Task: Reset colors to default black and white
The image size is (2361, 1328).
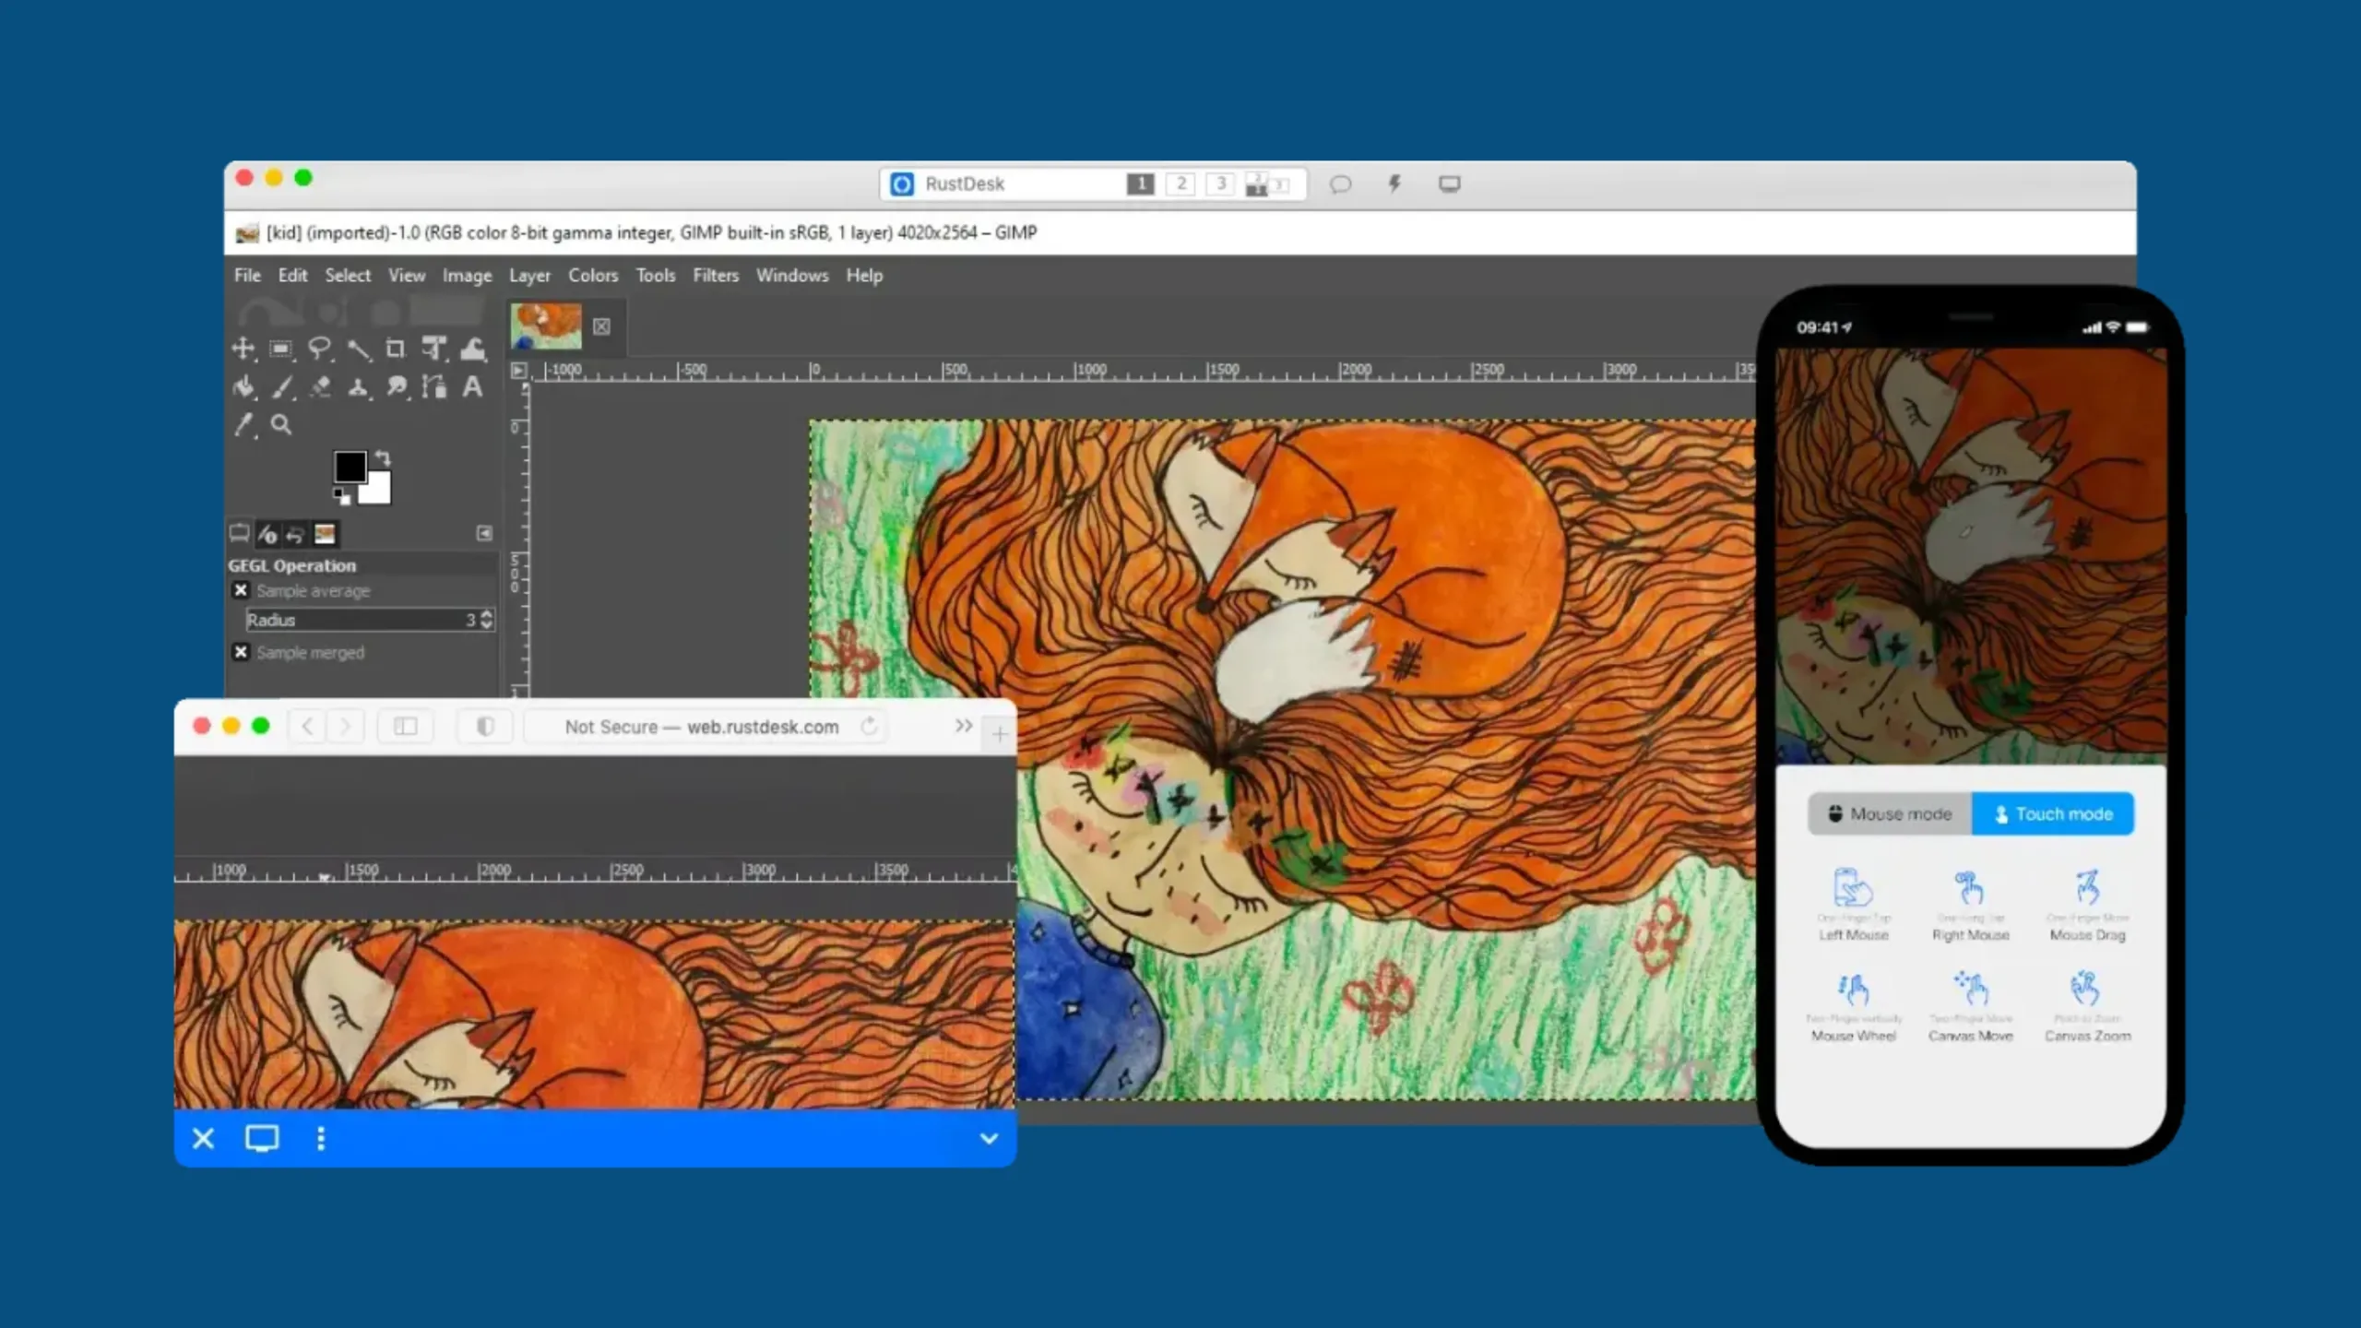Action: 342,497
